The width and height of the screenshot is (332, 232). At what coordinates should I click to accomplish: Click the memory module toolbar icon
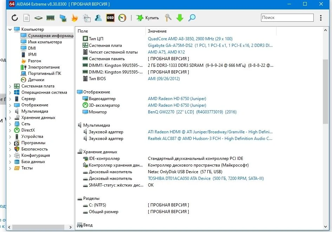50,18
